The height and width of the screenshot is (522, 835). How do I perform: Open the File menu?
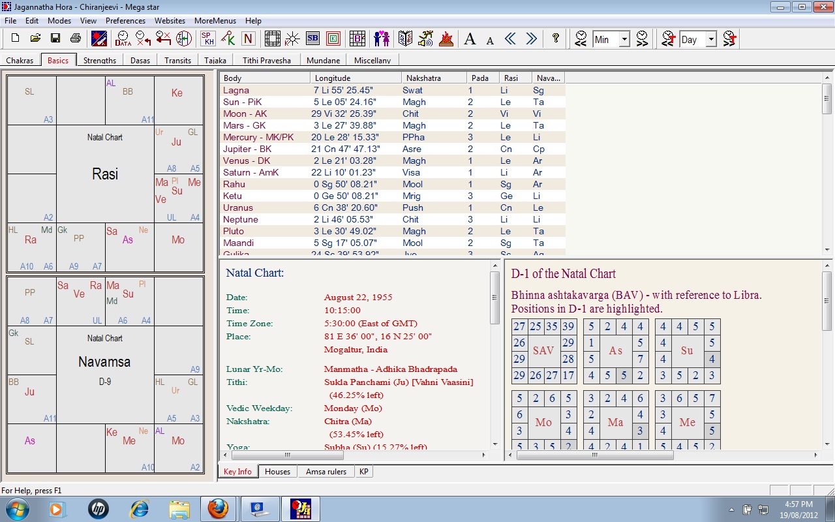[x=10, y=21]
